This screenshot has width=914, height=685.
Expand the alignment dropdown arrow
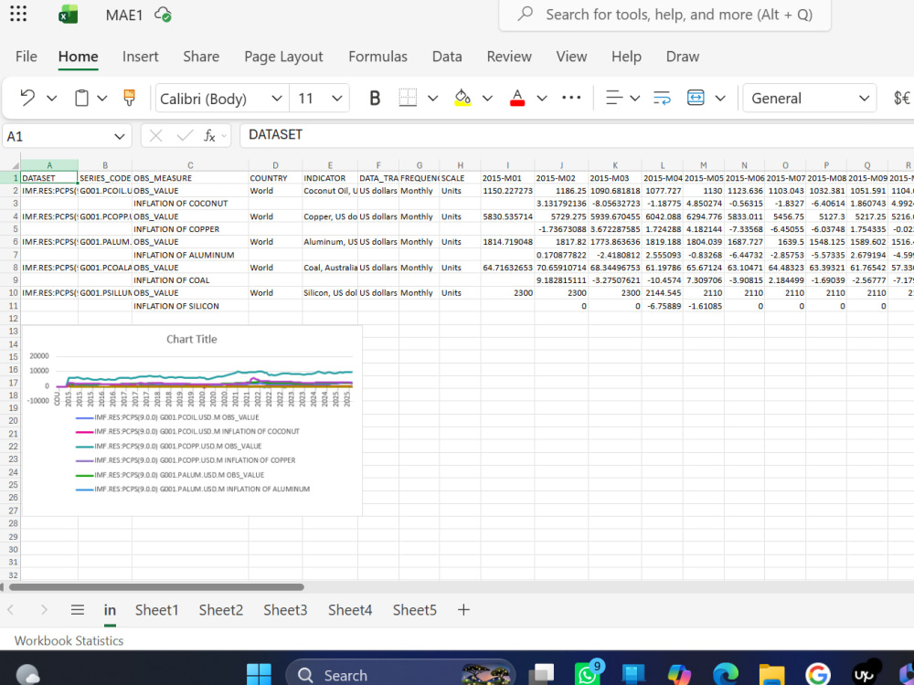click(x=635, y=98)
